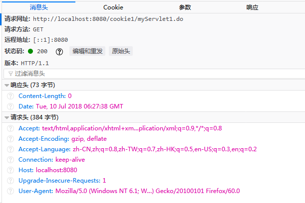Collapse the 响应头 (73 字节) section
The image size is (305, 203).
(6, 85)
